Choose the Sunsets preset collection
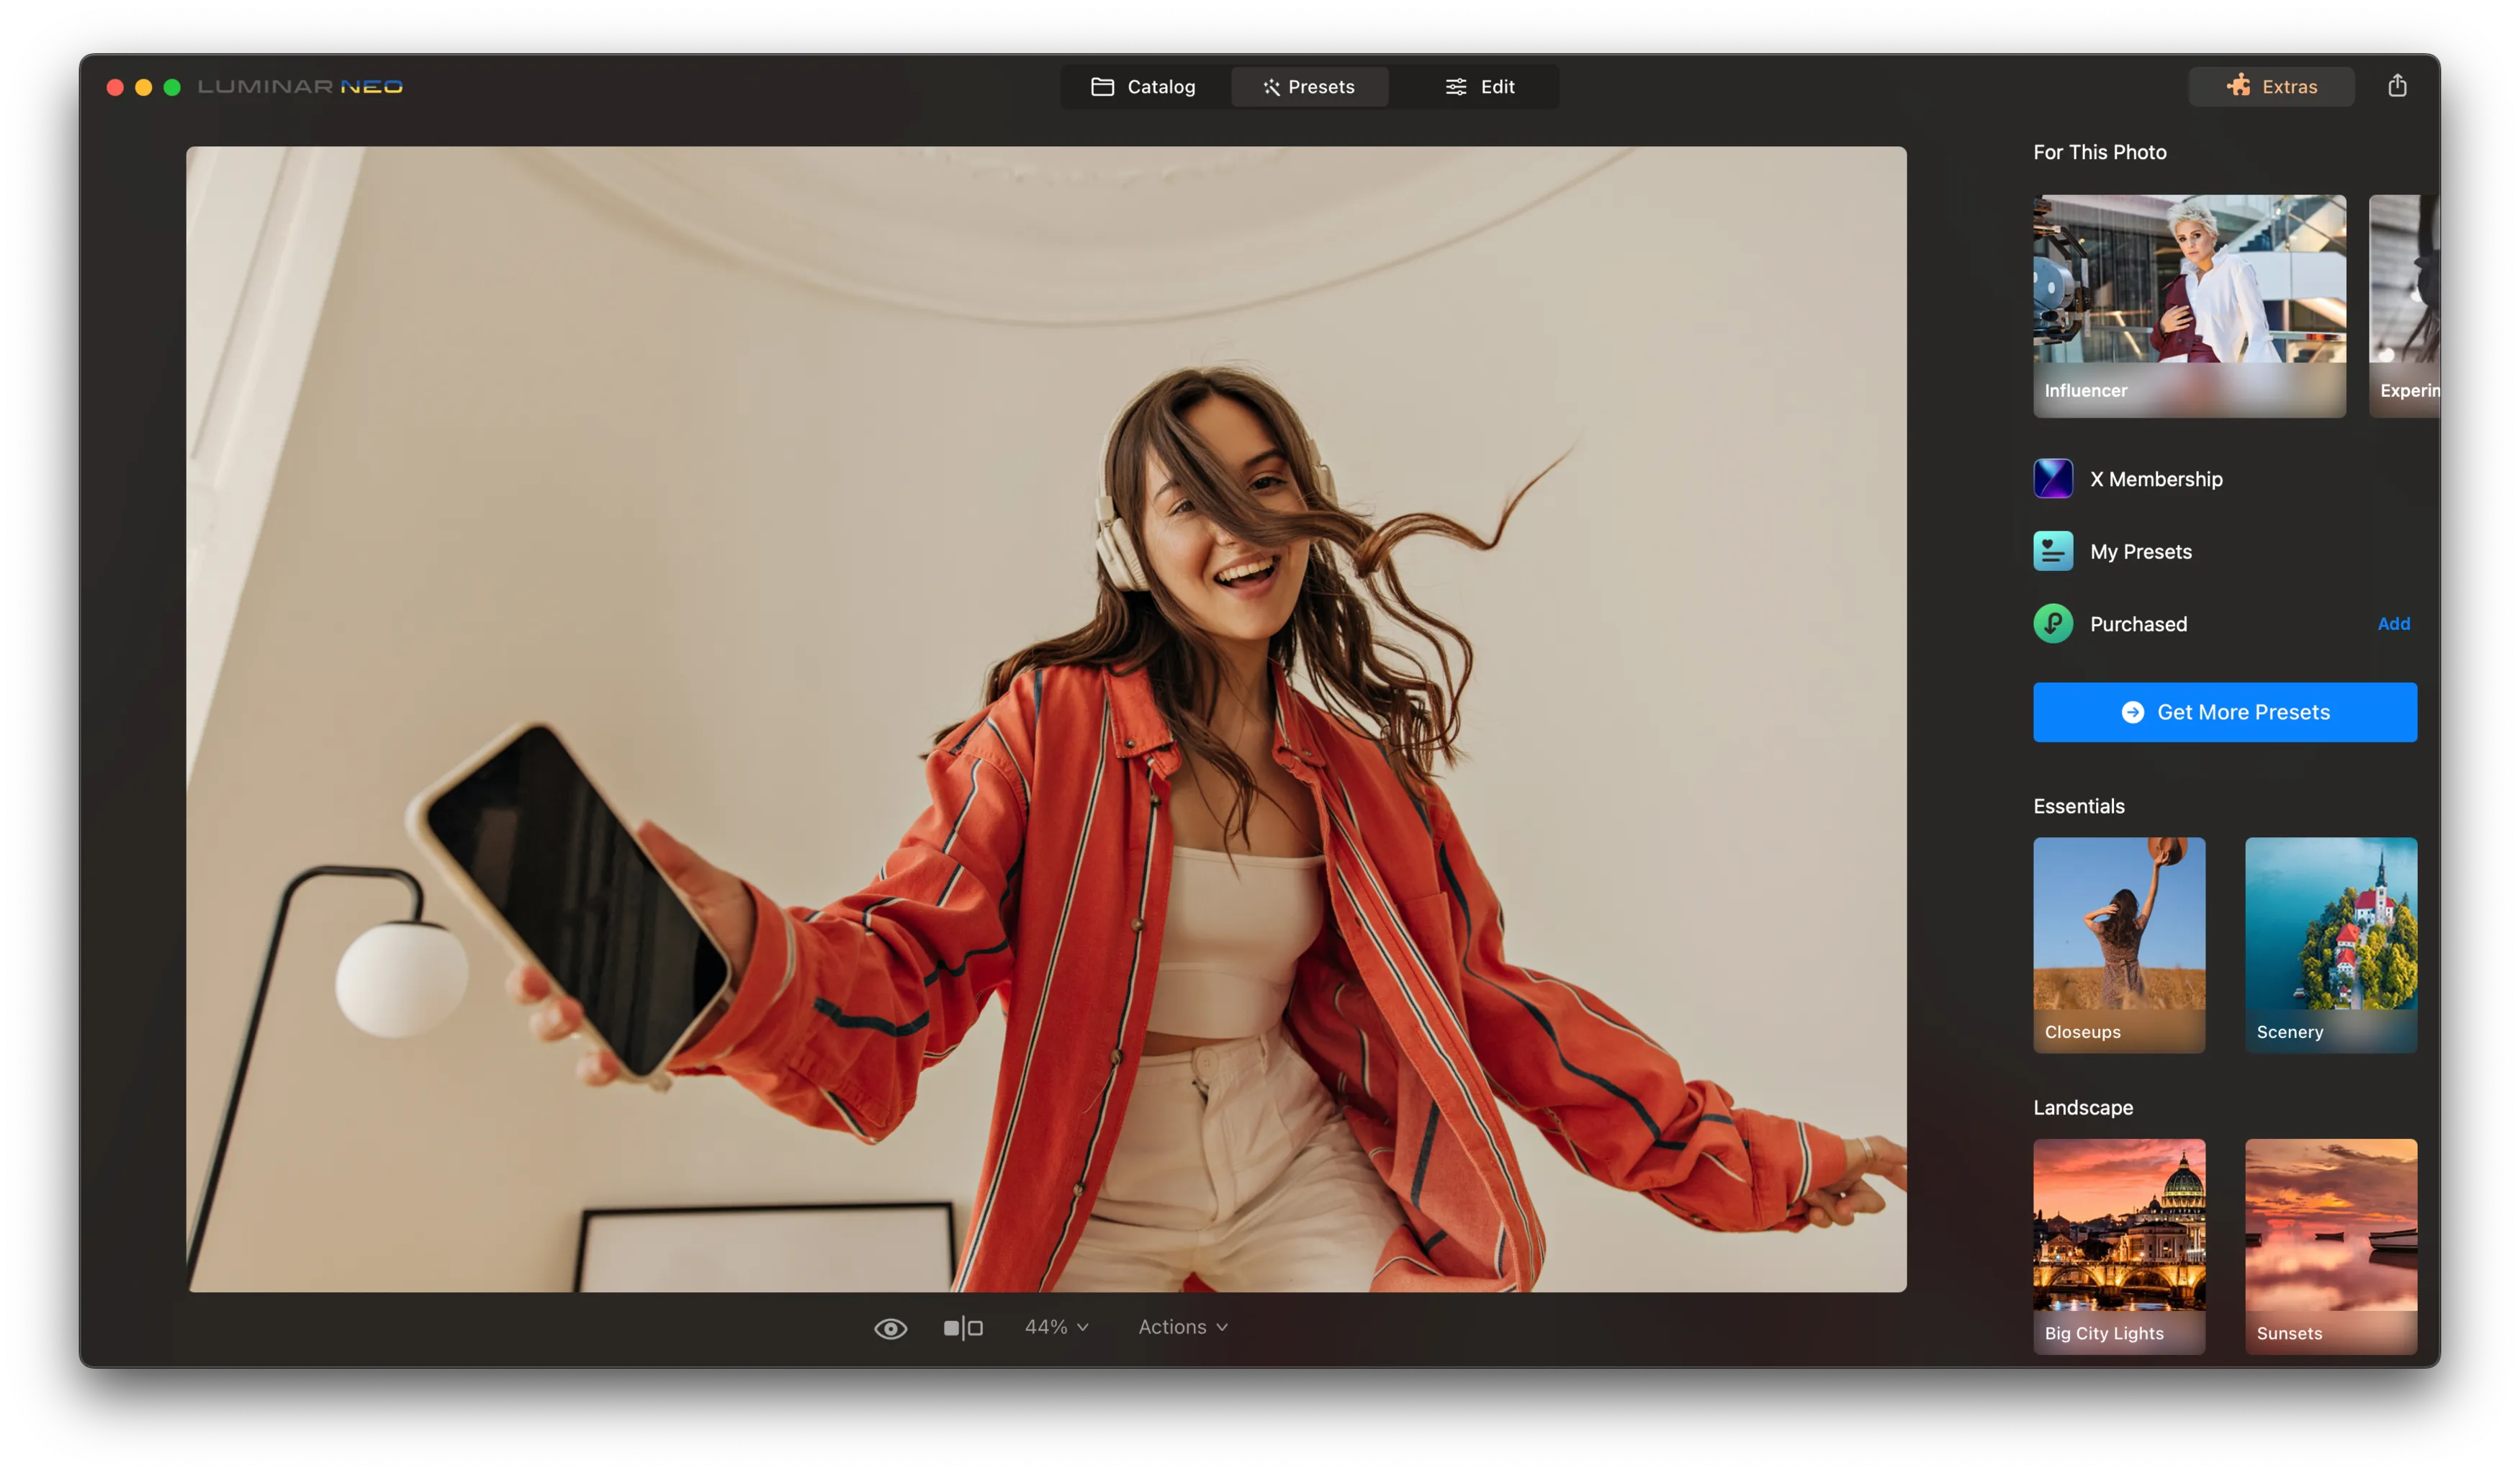The height and width of the screenshot is (1473, 2520). coord(2330,1245)
